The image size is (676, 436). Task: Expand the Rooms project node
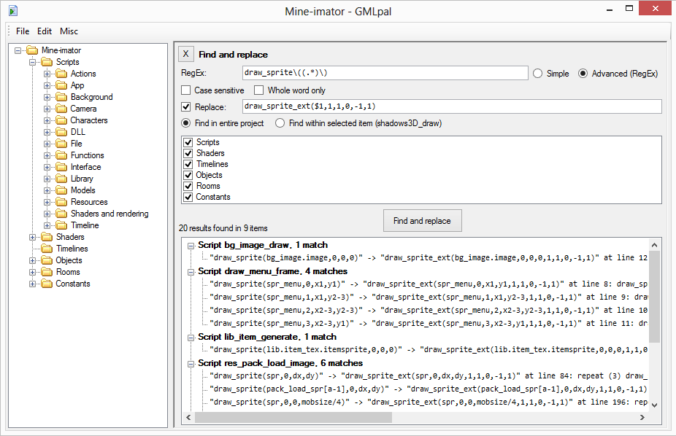[32, 271]
